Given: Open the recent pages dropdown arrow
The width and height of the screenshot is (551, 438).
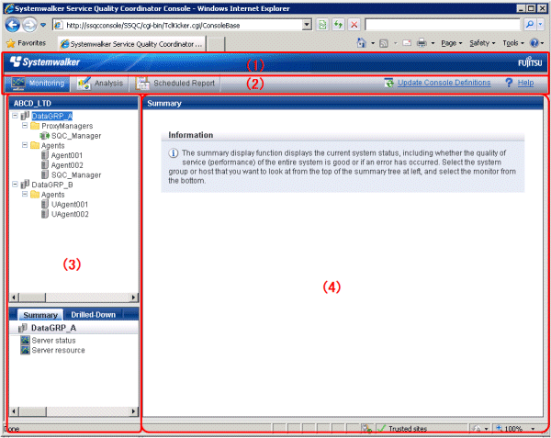Looking at the screenshot, I should coord(43,25).
